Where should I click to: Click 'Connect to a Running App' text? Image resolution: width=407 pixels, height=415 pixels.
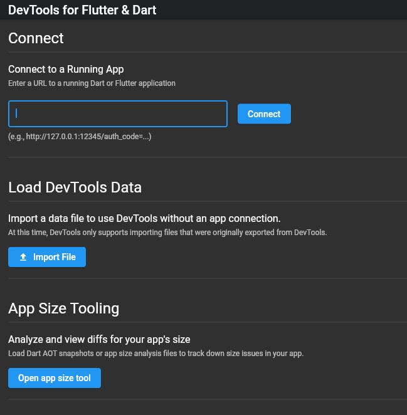66,70
